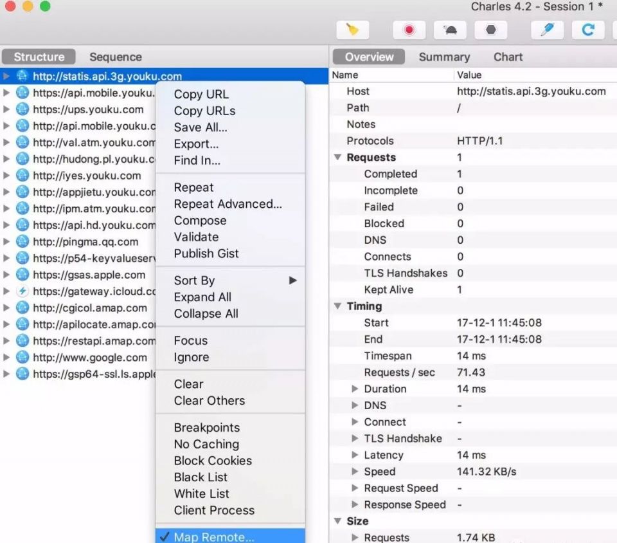Toggle No Caching in context menu
This screenshot has height=543, width=617.
pos(206,444)
